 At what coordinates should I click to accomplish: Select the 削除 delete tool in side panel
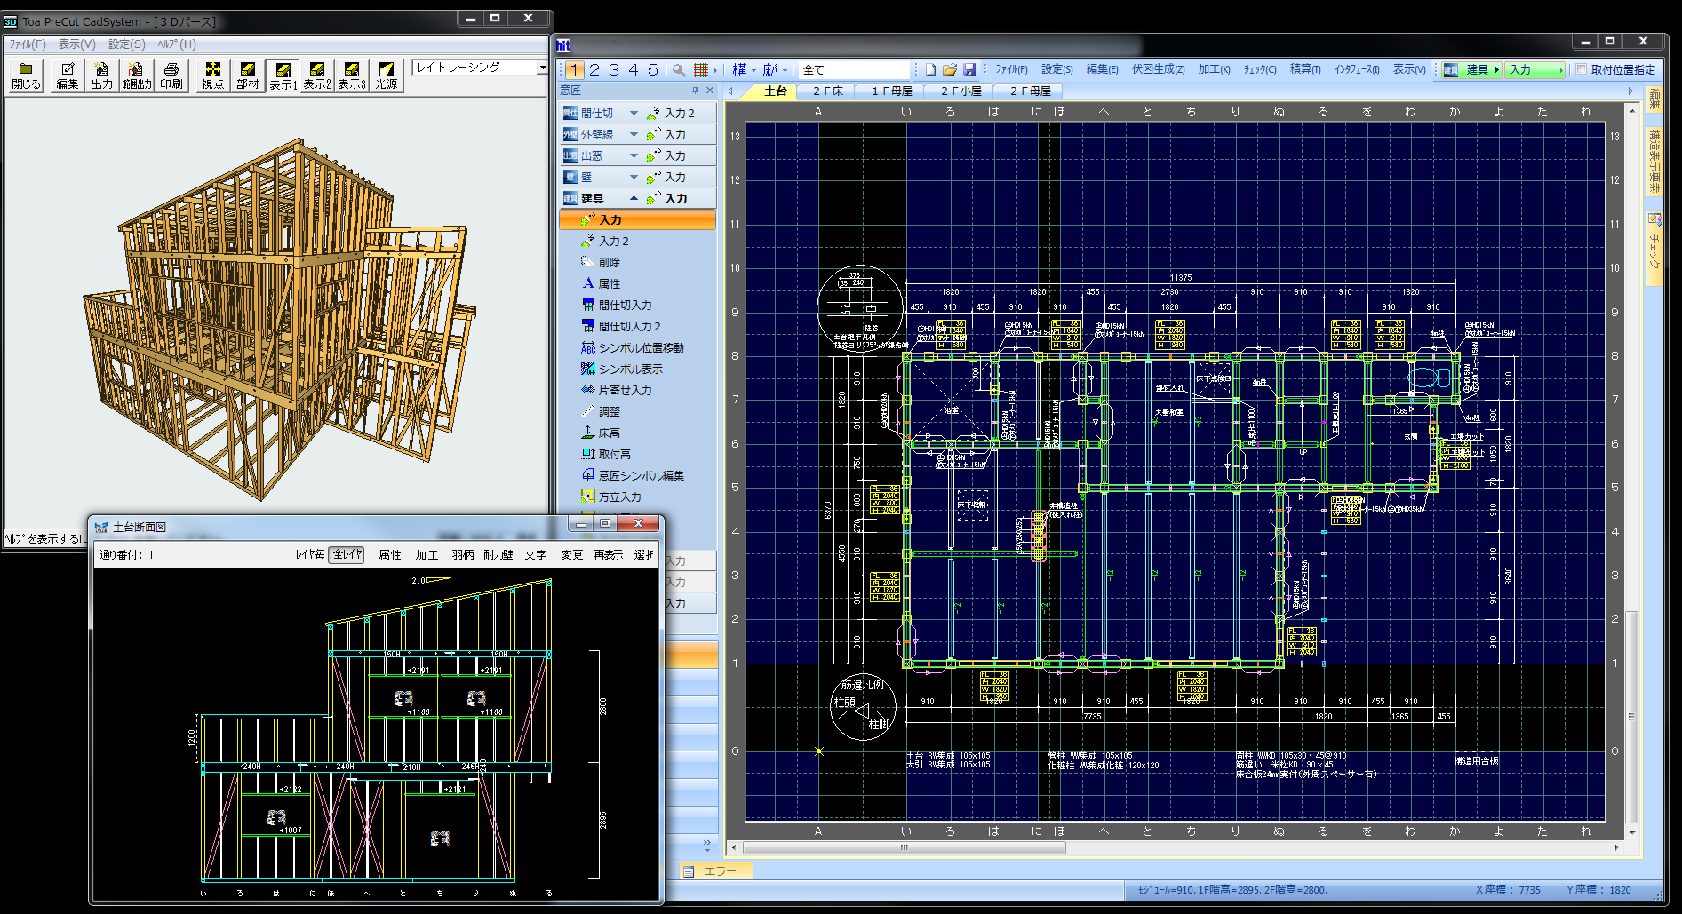(609, 262)
